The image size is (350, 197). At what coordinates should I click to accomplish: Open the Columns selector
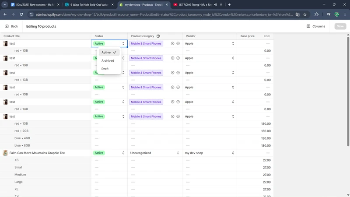pos(316,26)
